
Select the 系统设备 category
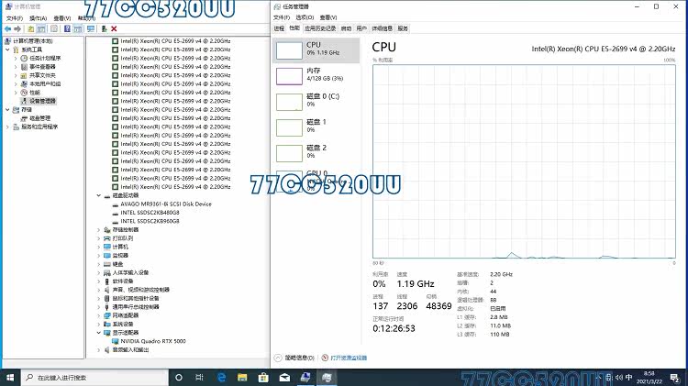coord(122,325)
